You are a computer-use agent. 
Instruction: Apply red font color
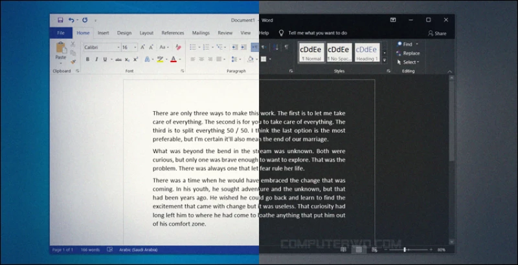(174, 59)
